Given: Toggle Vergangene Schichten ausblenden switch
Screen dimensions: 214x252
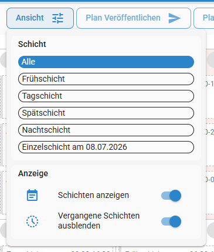Looking at the screenshot, I should 171,221.
